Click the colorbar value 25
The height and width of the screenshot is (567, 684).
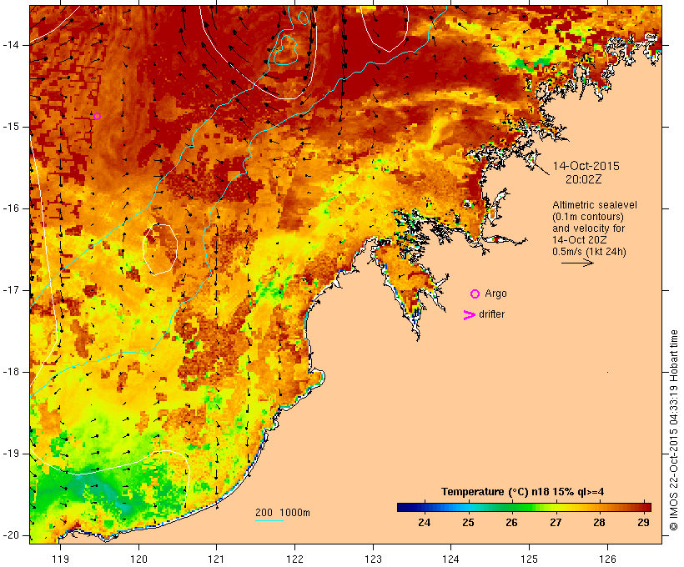[468, 522]
